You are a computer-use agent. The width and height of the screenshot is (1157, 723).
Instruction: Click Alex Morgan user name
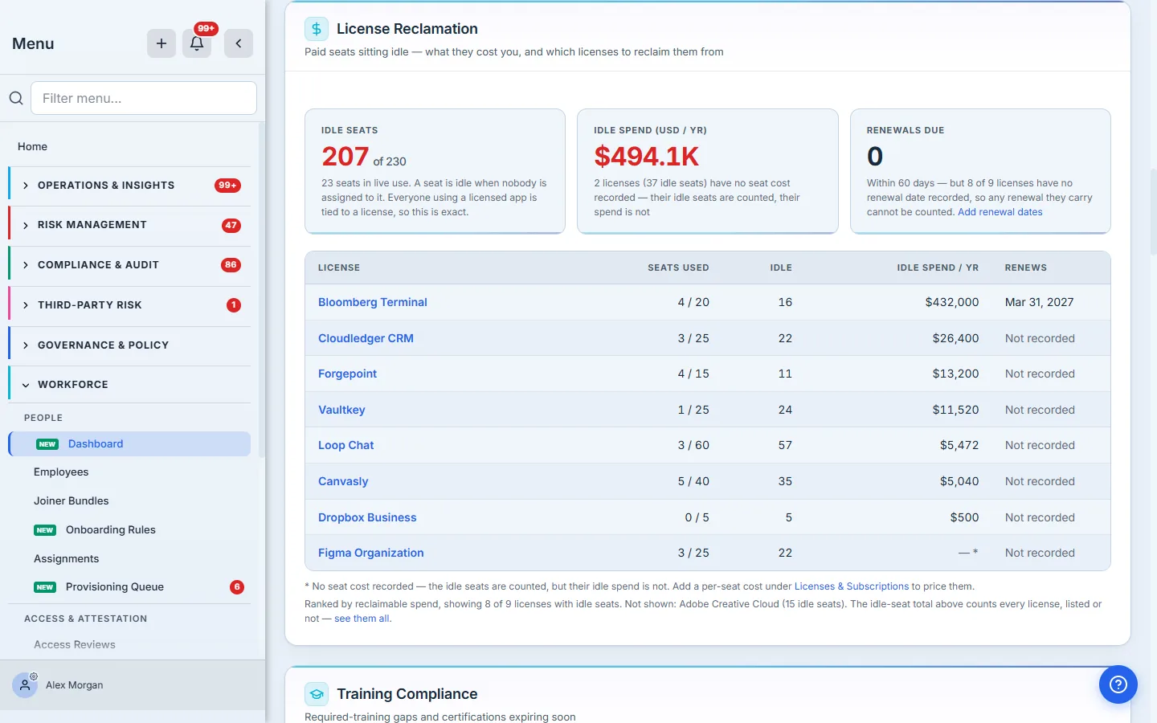(75, 685)
